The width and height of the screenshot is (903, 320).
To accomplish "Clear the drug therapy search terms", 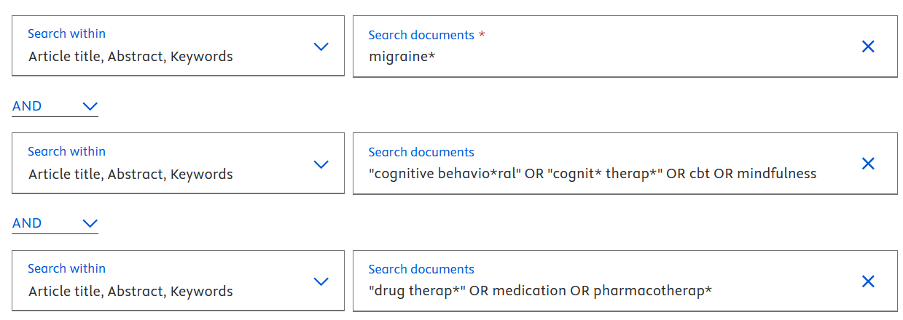I will click(868, 281).
